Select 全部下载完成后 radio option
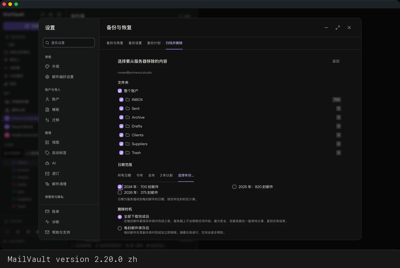Screen dimensions: 400x268 [120, 217]
